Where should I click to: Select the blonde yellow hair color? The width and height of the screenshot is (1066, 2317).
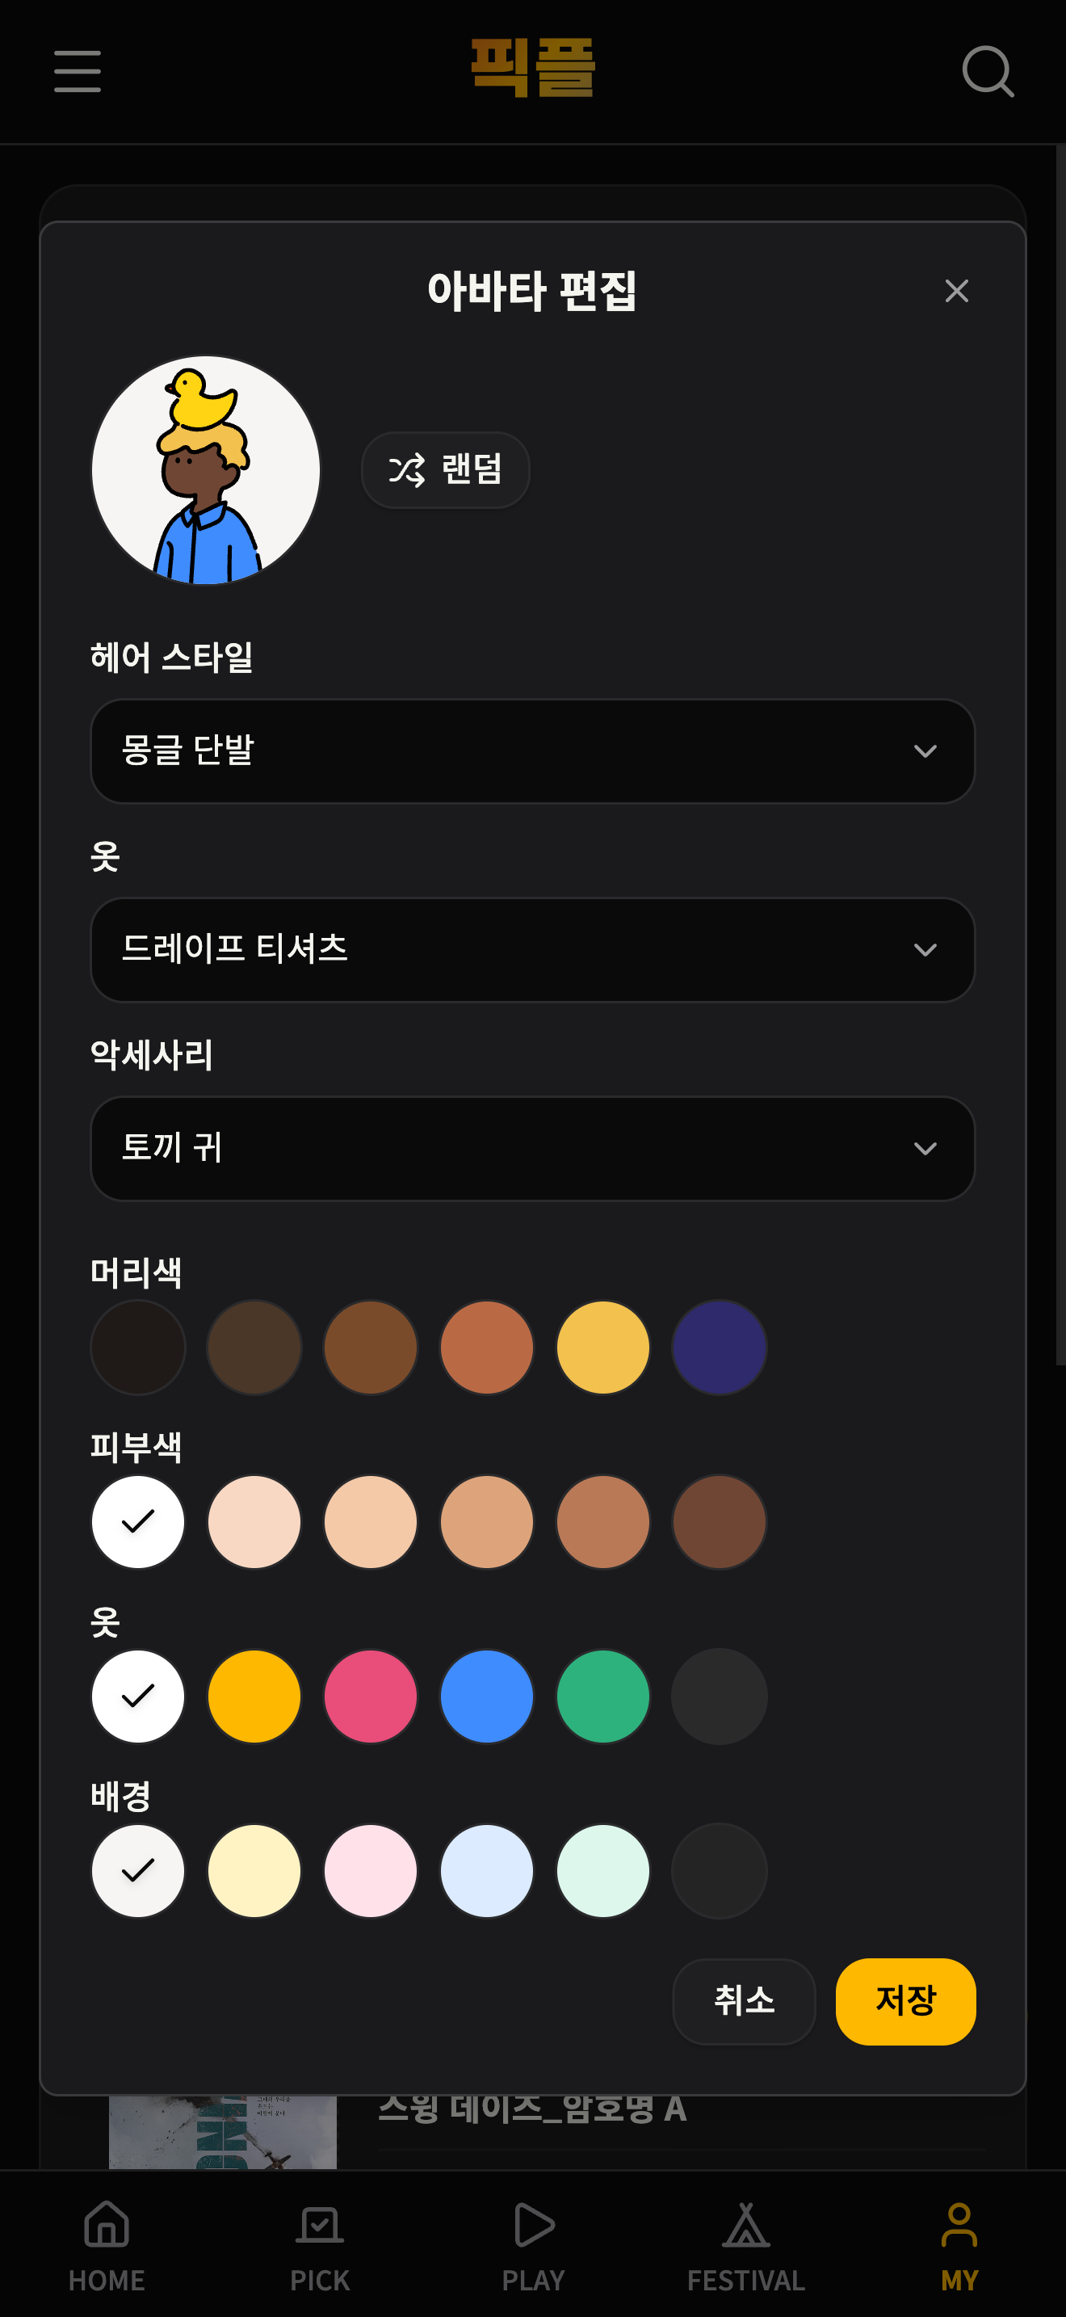[x=603, y=1348]
